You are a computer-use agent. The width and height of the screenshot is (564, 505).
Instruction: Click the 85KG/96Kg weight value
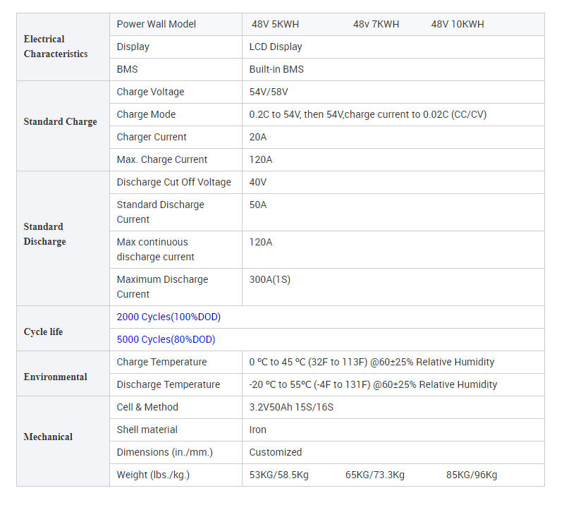coord(472,475)
